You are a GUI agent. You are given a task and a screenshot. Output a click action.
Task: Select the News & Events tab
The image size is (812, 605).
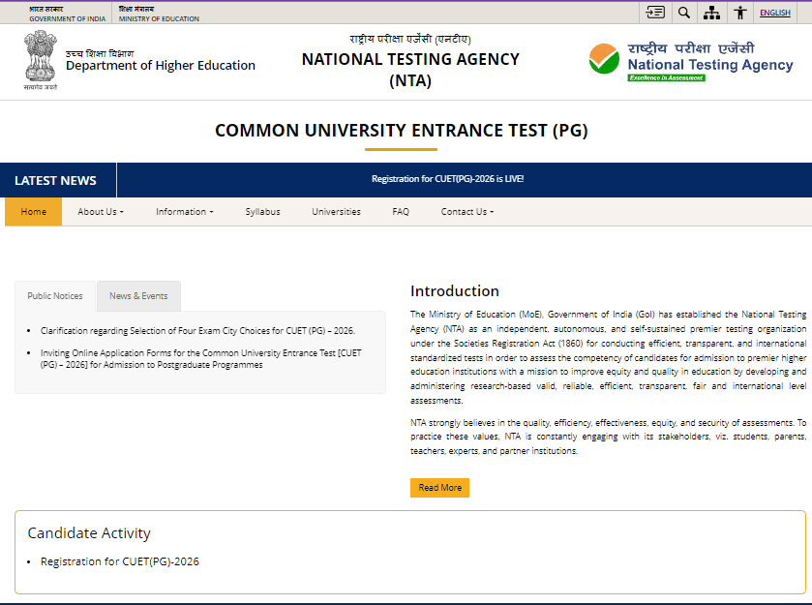137,296
